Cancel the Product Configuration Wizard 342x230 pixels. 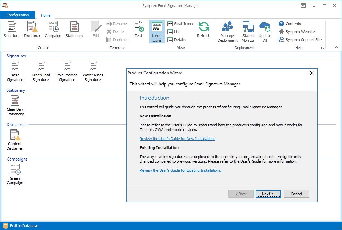[296, 194]
